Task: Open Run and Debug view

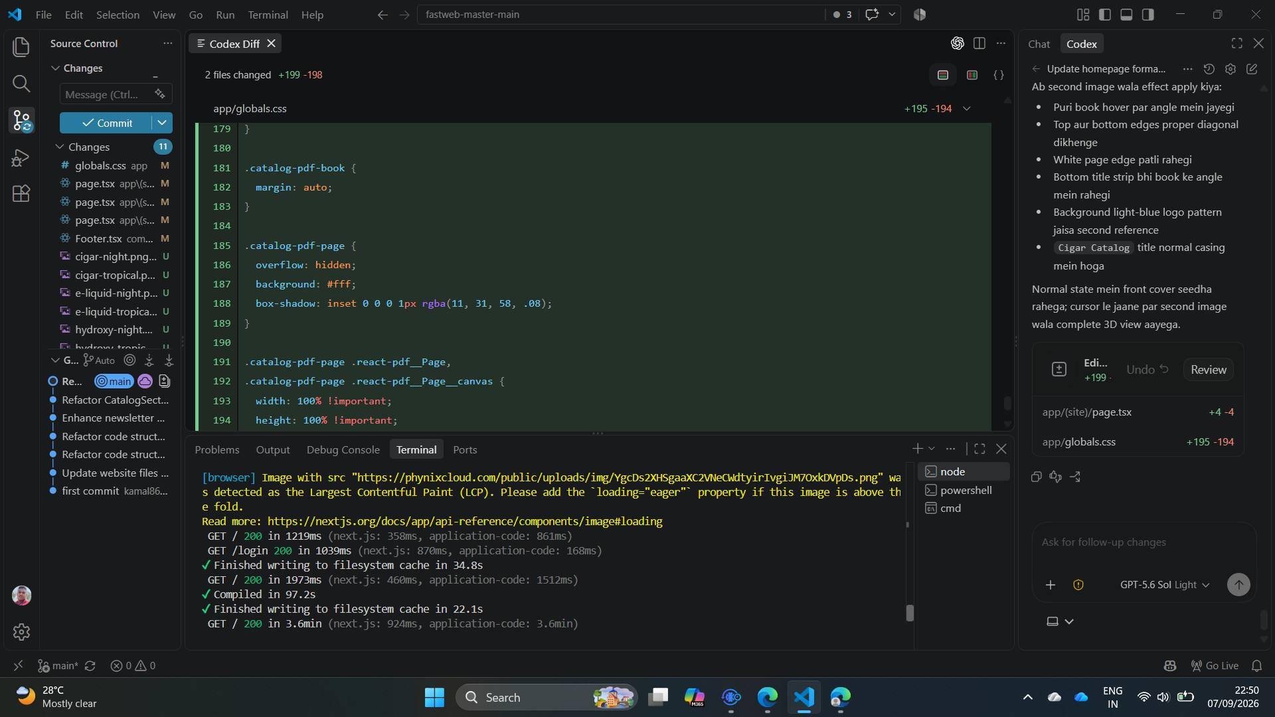Action: tap(21, 157)
